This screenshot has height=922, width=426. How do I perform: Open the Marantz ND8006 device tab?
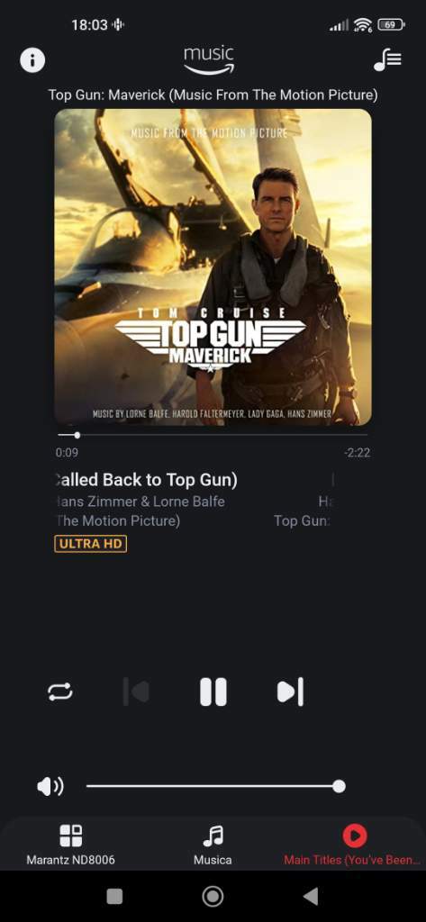pos(70,845)
